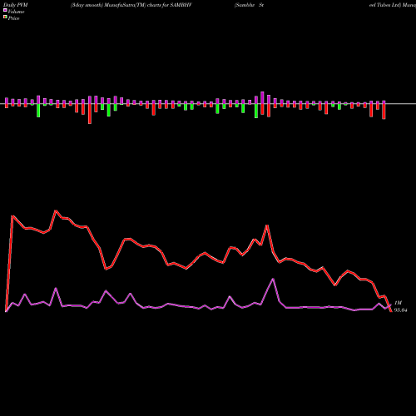Click the Volume legend label
Image resolution: width=416 pixels, height=416 pixels.
point(16,12)
